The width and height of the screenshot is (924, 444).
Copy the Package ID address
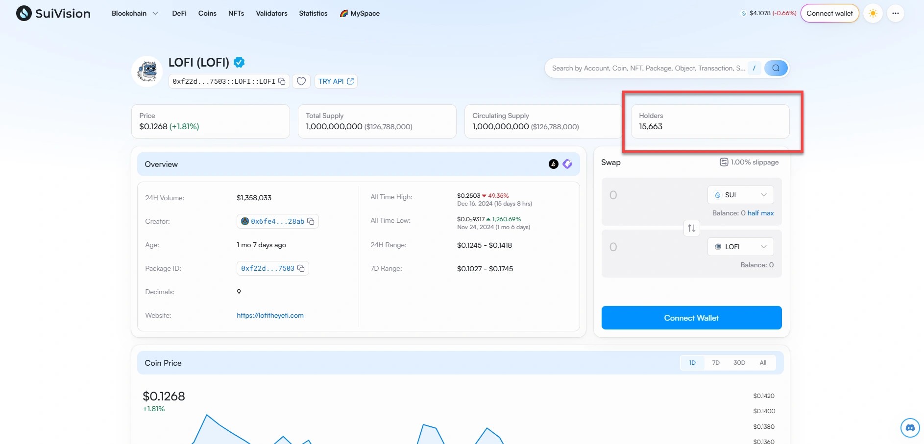click(x=301, y=268)
